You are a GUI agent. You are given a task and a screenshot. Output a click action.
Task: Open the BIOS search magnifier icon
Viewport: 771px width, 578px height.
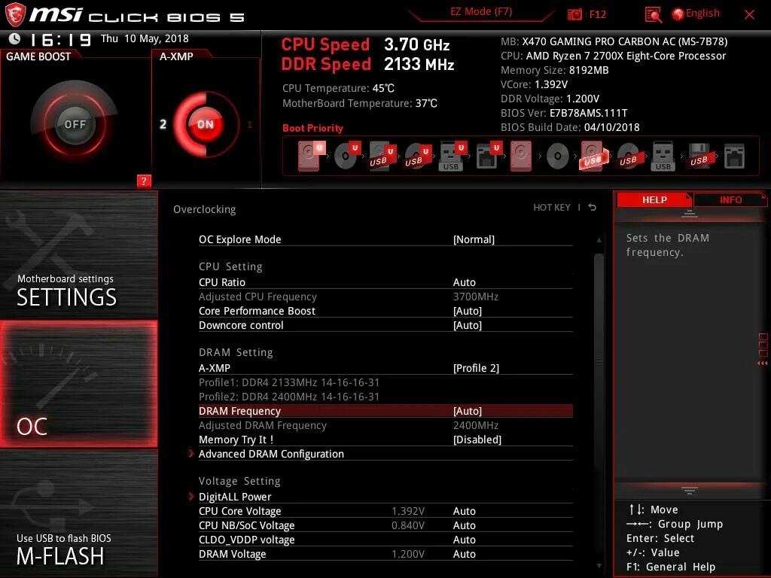pyautogui.click(x=653, y=14)
